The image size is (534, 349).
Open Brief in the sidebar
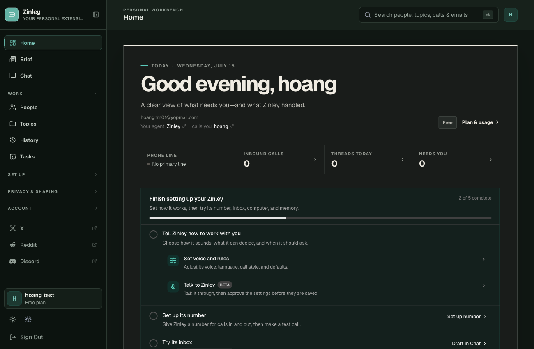53,59
